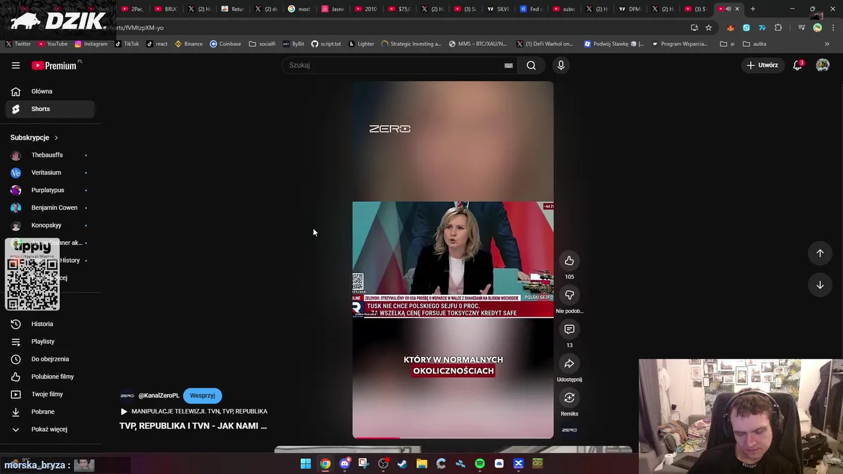Open the Coinbase bookmark

click(x=225, y=44)
